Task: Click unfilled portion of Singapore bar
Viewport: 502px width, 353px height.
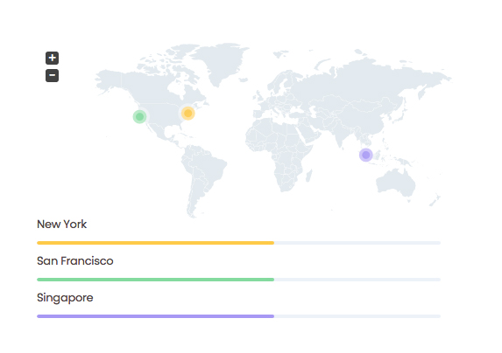Action: [357, 316]
